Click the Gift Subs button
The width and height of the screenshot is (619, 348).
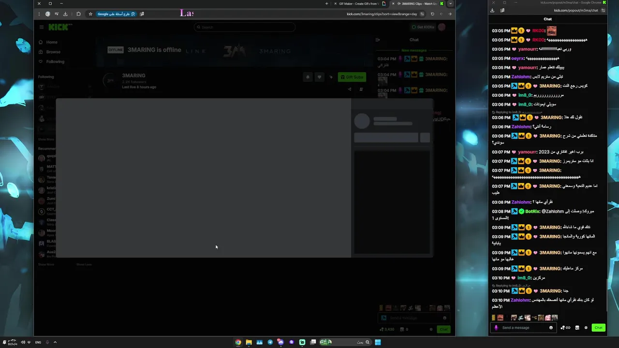pyautogui.click(x=352, y=77)
